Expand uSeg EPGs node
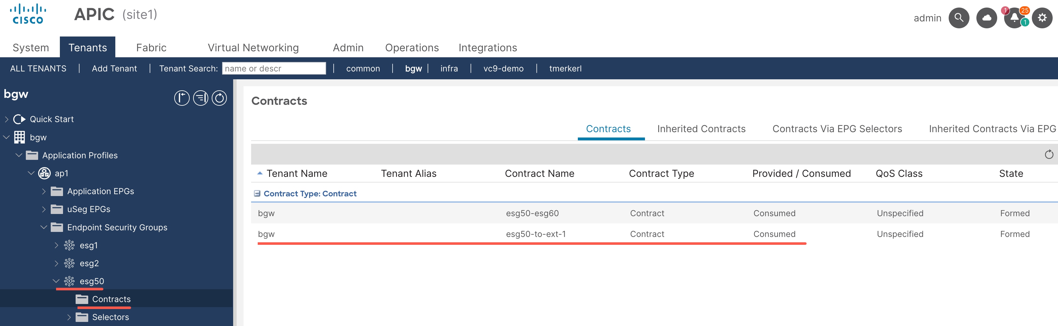The image size is (1058, 326). click(44, 209)
